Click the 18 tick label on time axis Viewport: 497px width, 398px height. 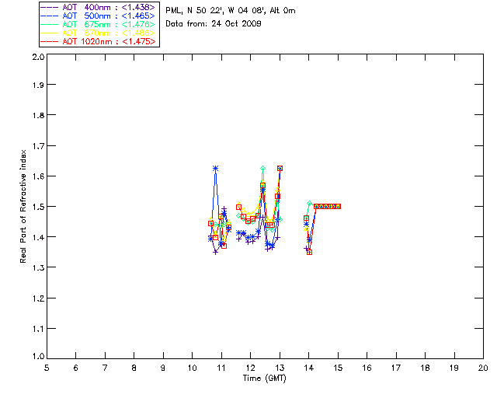coord(425,368)
